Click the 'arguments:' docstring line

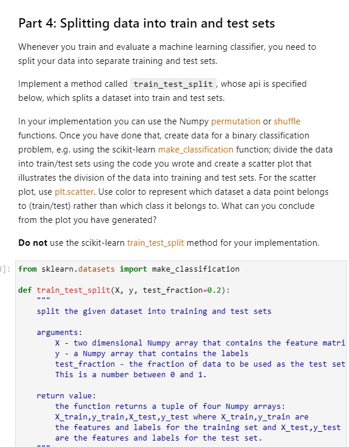[59, 333]
